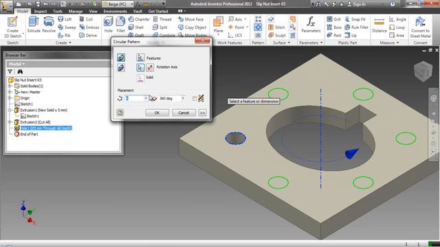440x247 pixels.
Task: Confirm the pattern with OK
Action: click(x=157, y=113)
